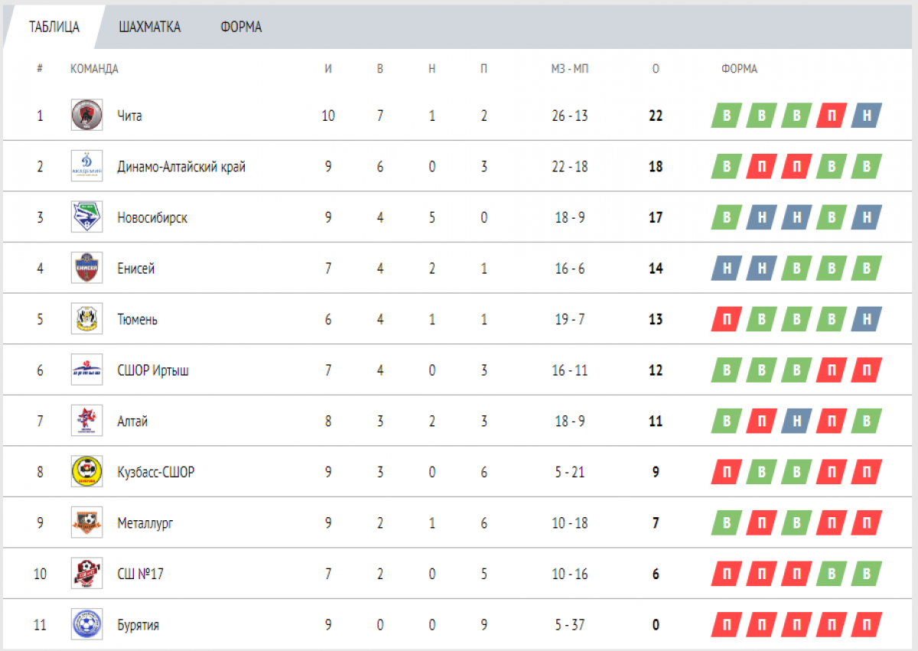Open the Алтай team name link
Screen dimensions: 918x651
[x=132, y=422]
